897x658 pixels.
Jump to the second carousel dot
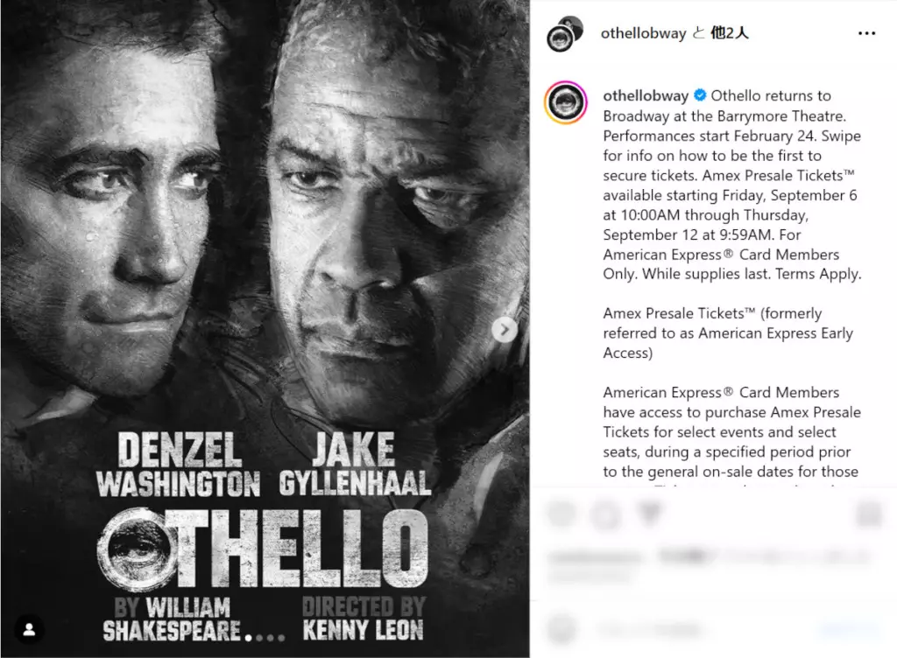click(x=258, y=638)
